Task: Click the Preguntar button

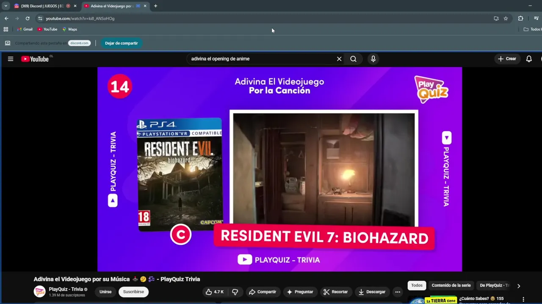Action: click(300, 292)
